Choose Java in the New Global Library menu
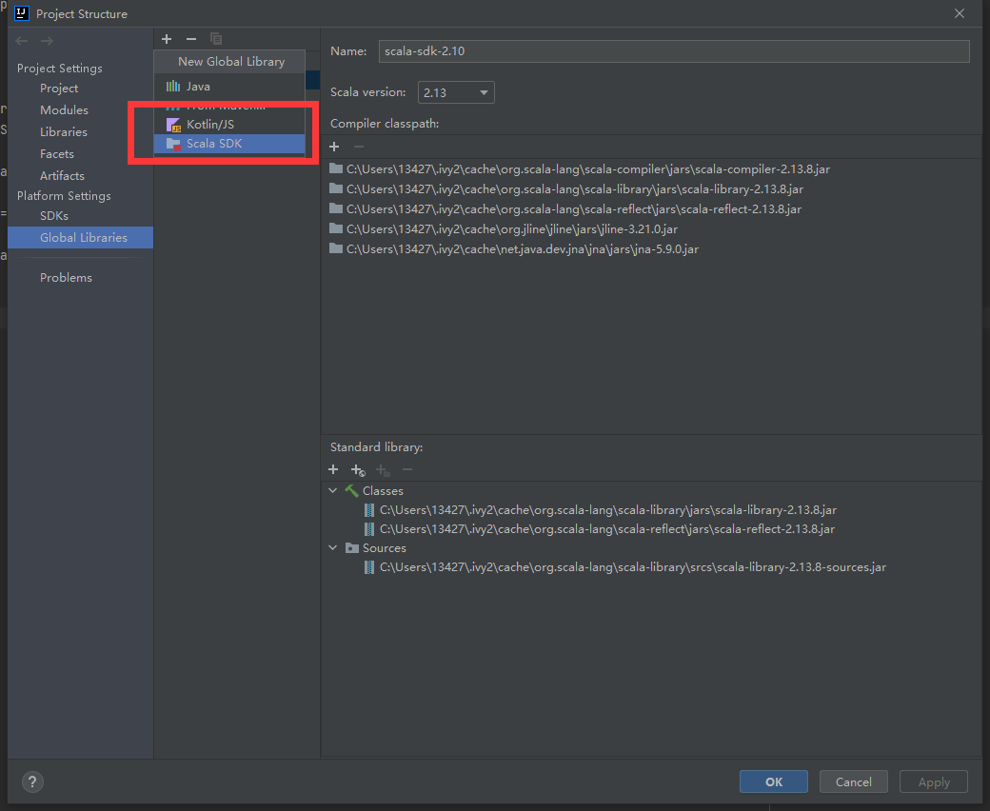The height and width of the screenshot is (811, 990). [x=229, y=87]
